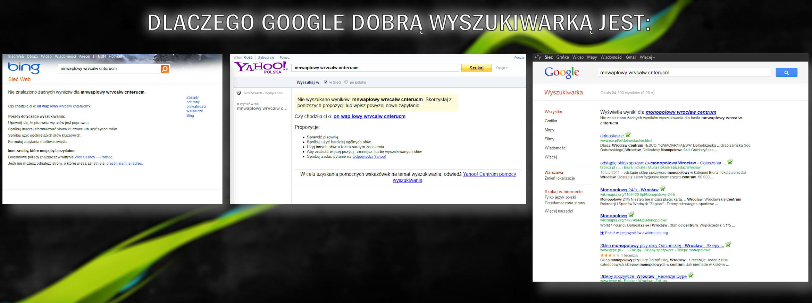Open 'Yahoo! Centrum pomocy wyszukiwania' link
This screenshot has width=812, height=303.
point(454,177)
